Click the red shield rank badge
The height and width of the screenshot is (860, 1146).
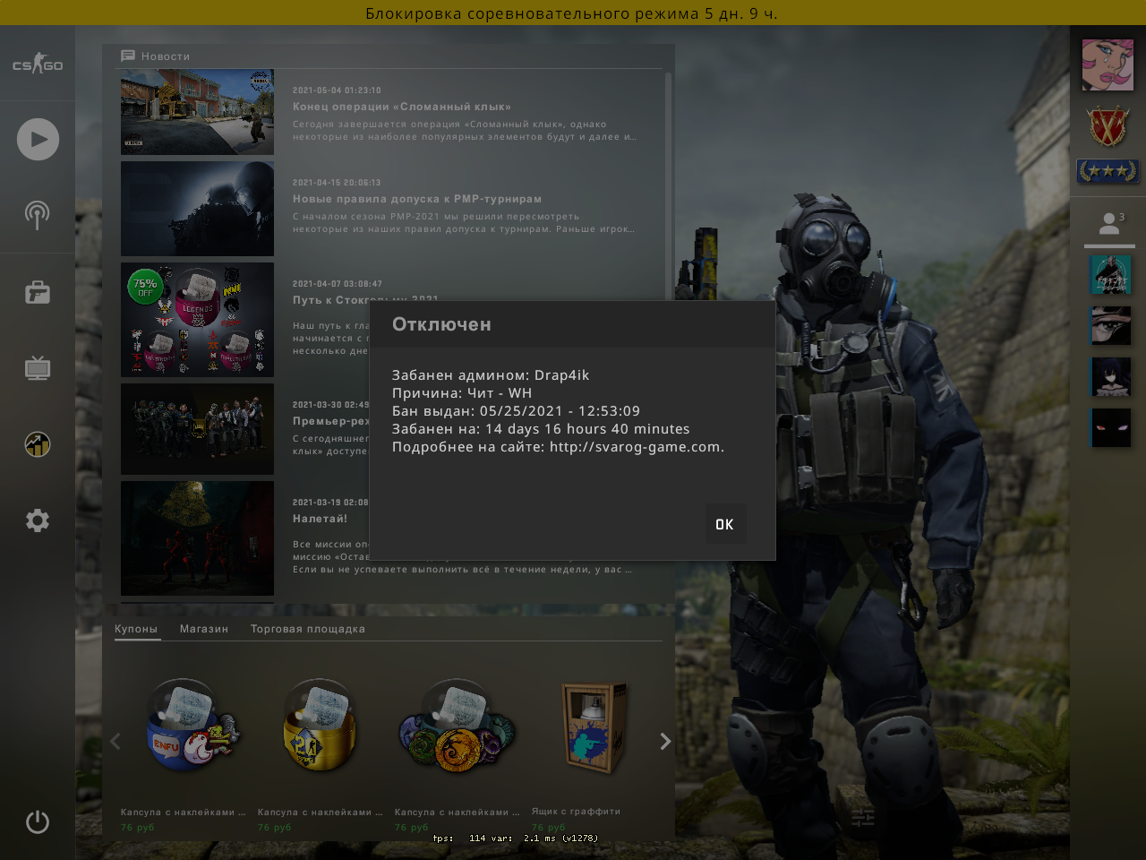click(1108, 128)
